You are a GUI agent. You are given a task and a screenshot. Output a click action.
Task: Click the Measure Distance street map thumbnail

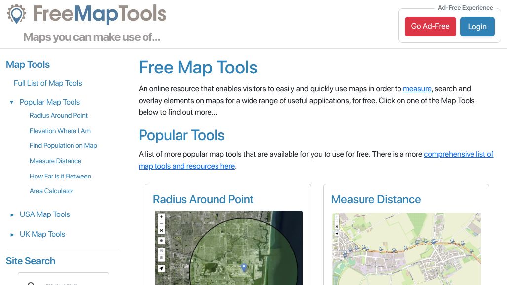[x=406, y=249]
